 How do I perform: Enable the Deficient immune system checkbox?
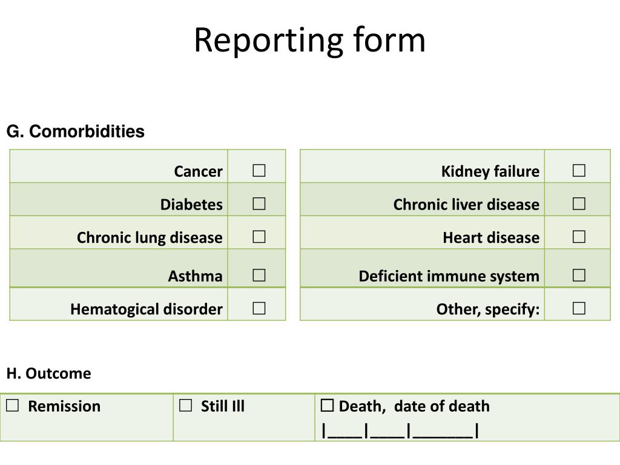pos(579,275)
